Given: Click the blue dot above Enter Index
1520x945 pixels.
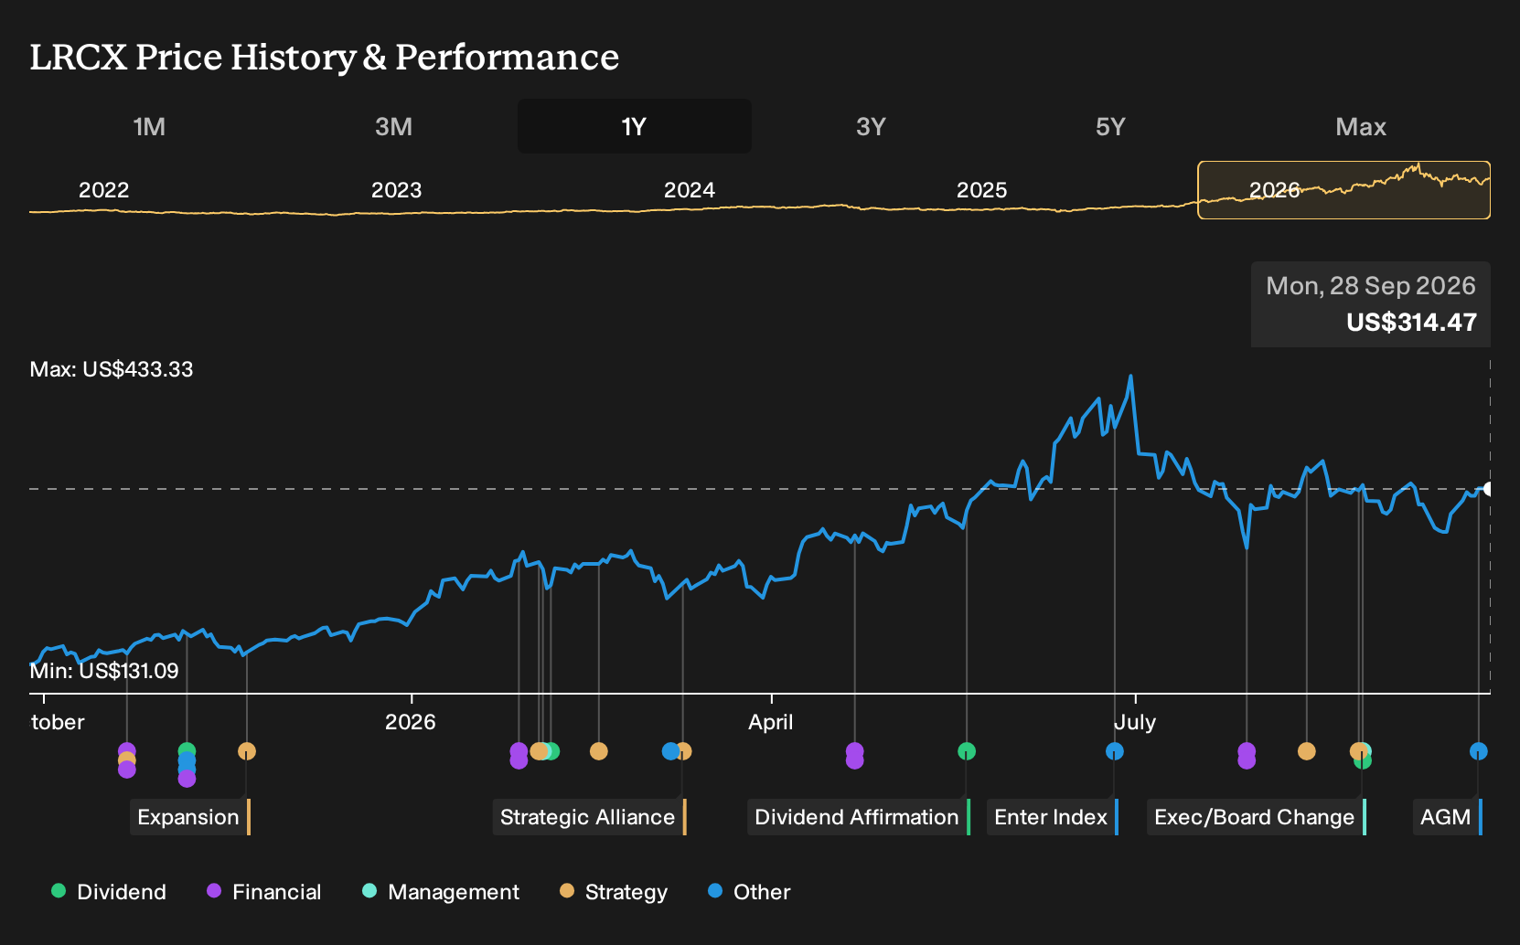Looking at the screenshot, I should pyautogui.click(x=1115, y=751).
